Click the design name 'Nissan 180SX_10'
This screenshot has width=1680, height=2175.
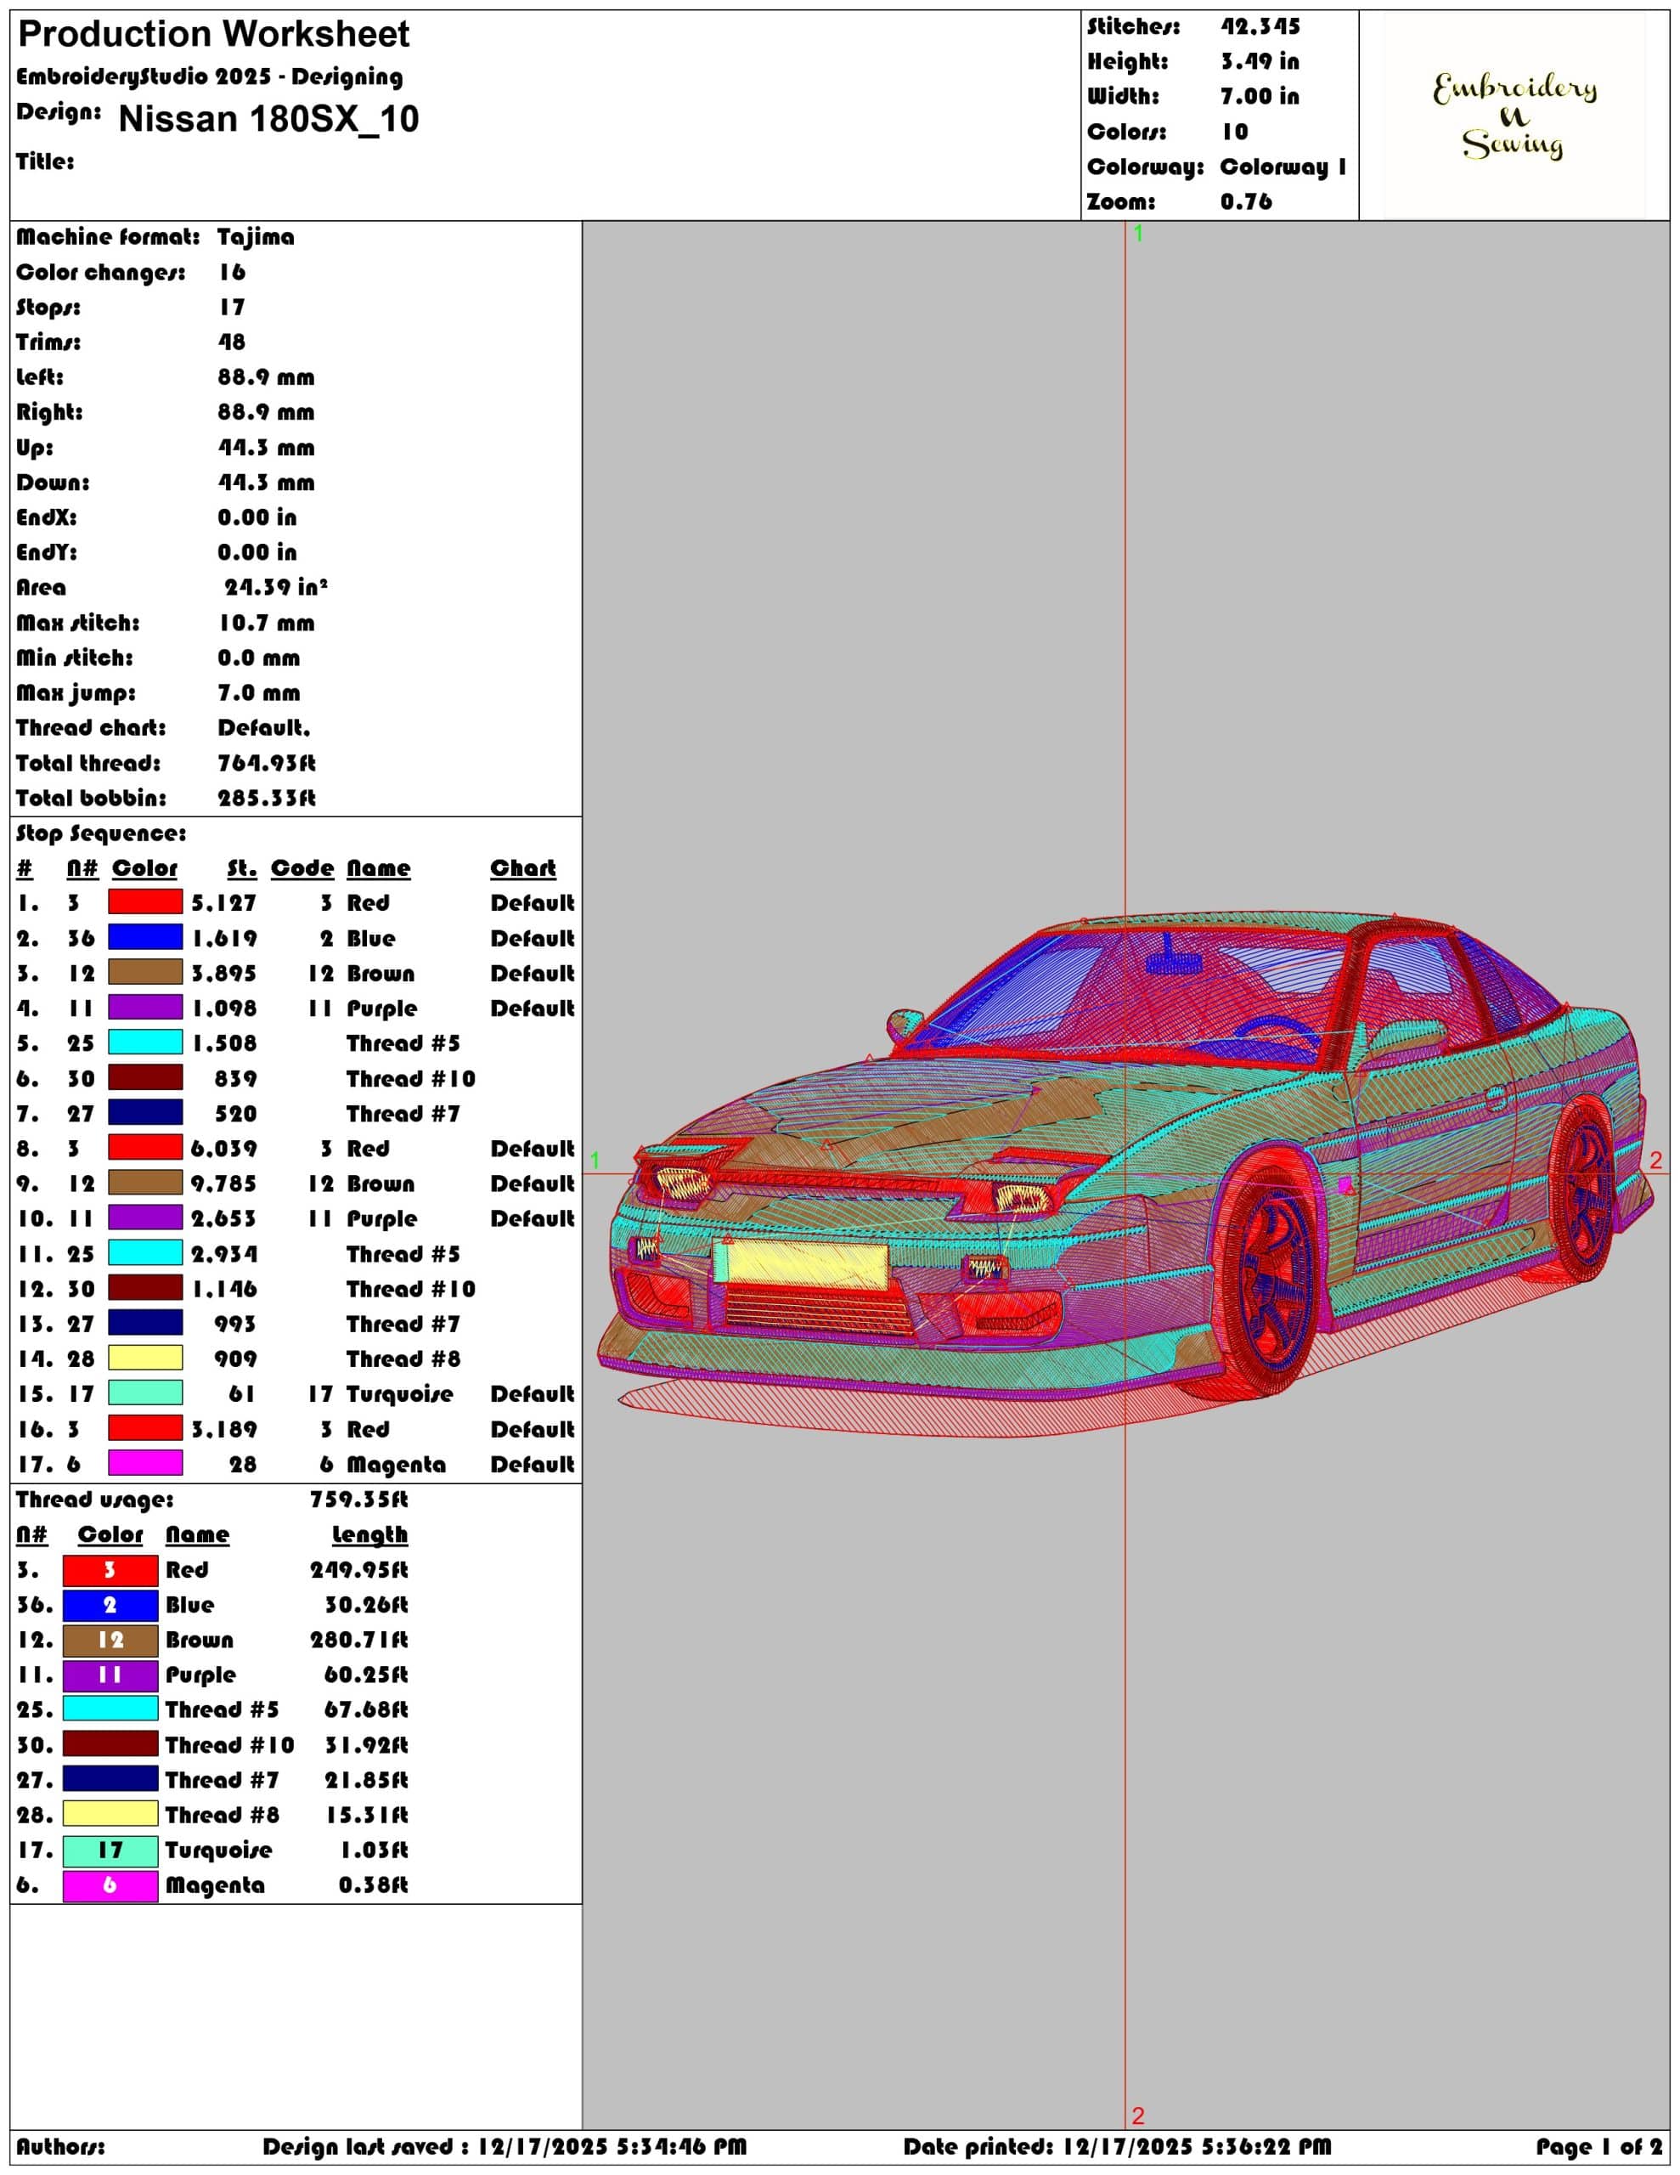269,118
